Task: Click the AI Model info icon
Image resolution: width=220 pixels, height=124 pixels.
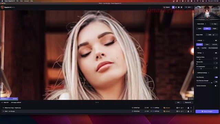Action: (203, 41)
